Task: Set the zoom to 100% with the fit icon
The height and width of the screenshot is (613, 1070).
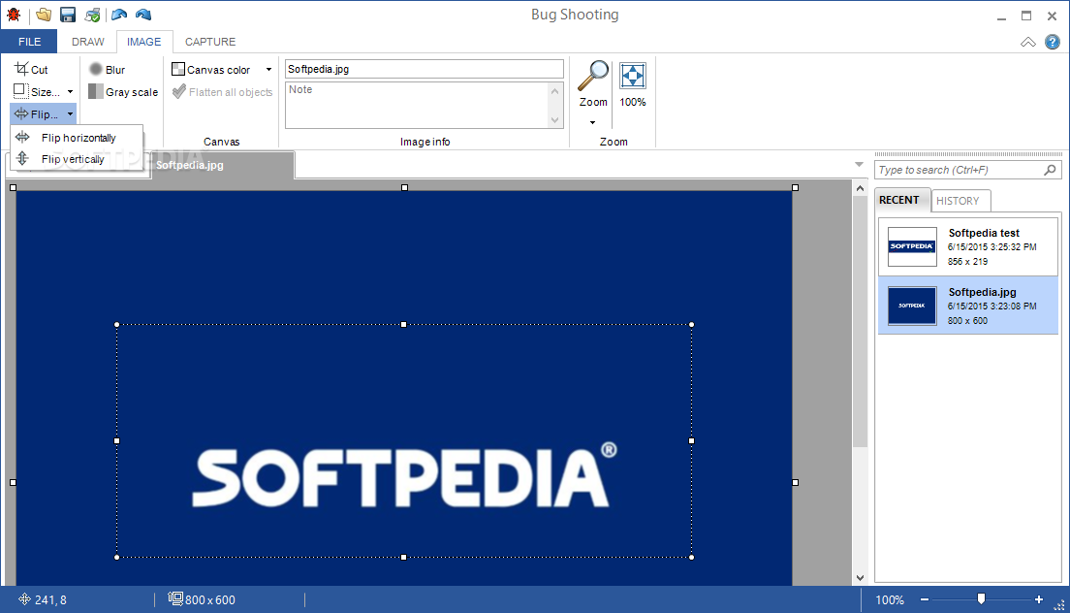Action: click(x=633, y=77)
